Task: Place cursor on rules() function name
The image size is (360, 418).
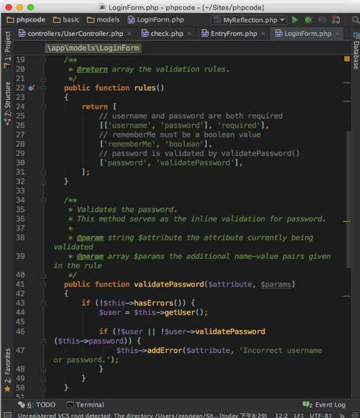Action: pos(145,88)
